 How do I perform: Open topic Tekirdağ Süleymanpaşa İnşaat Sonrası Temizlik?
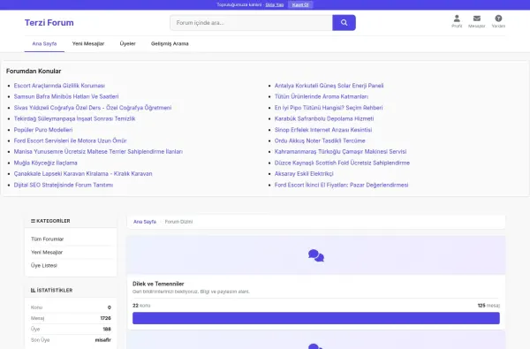coord(75,118)
